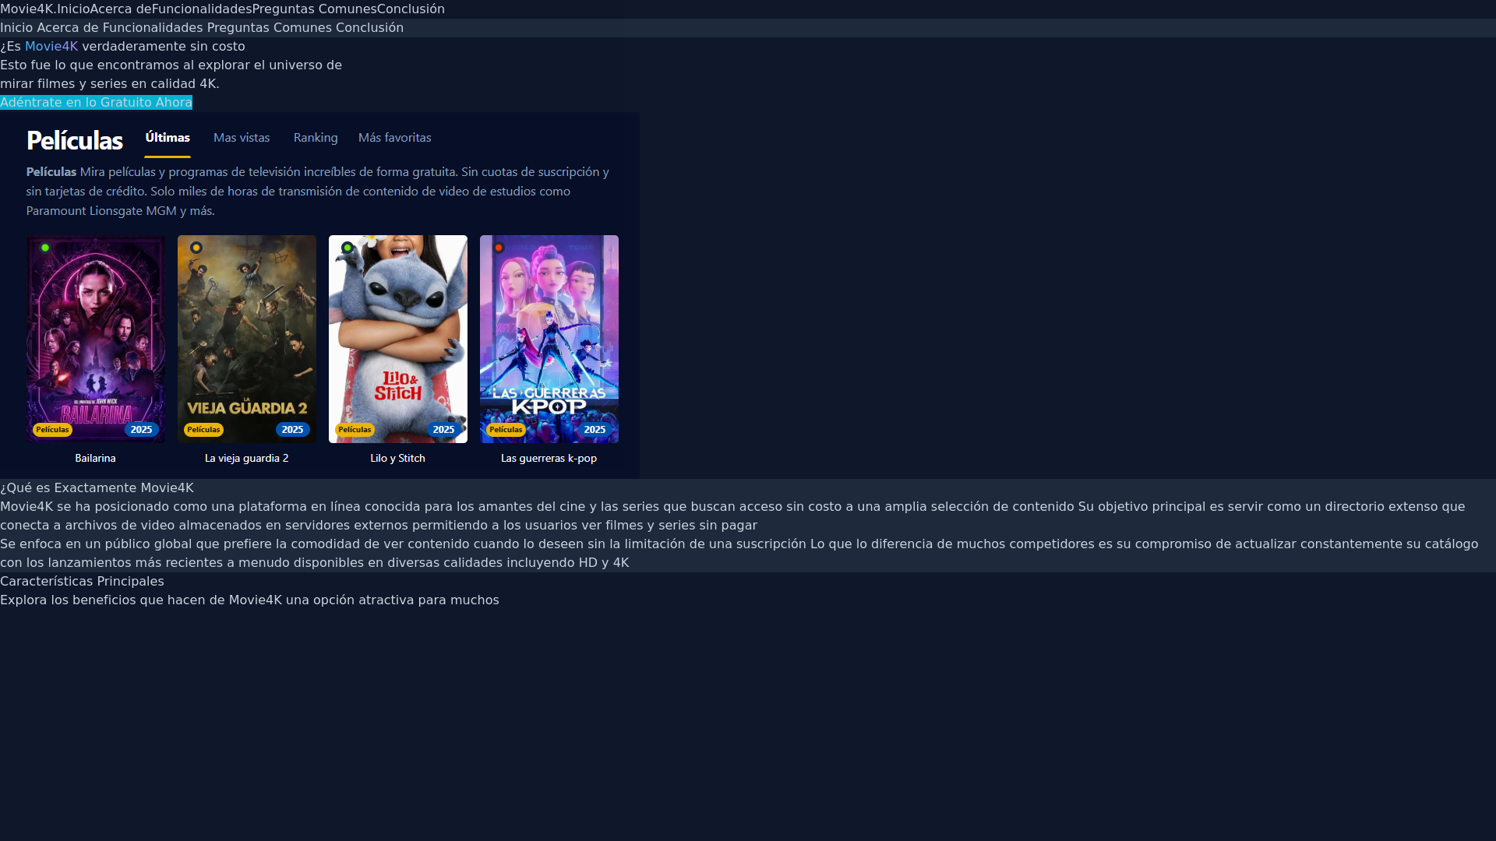Screen dimensions: 1496x841
Task: Open the Vieja Guardia 2 poster
Action: 247,339
